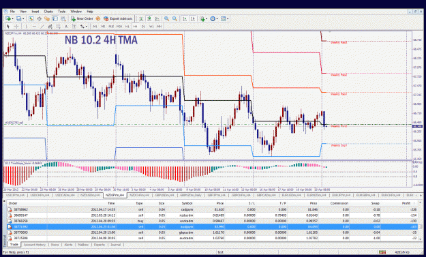The image size is (426, 257).
Task: Select the gbpusdm sell order row
Action: [x=212, y=232]
